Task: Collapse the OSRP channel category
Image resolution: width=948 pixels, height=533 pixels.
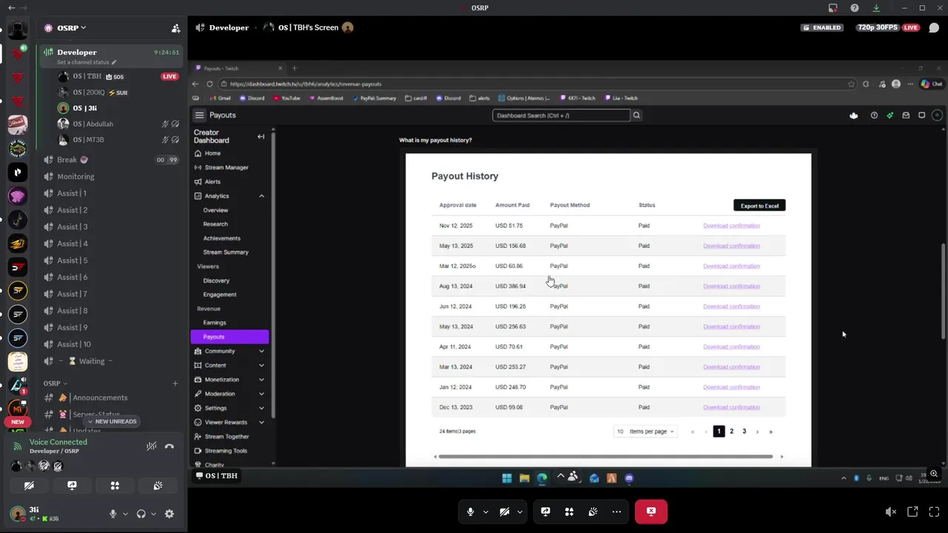Action: point(55,383)
